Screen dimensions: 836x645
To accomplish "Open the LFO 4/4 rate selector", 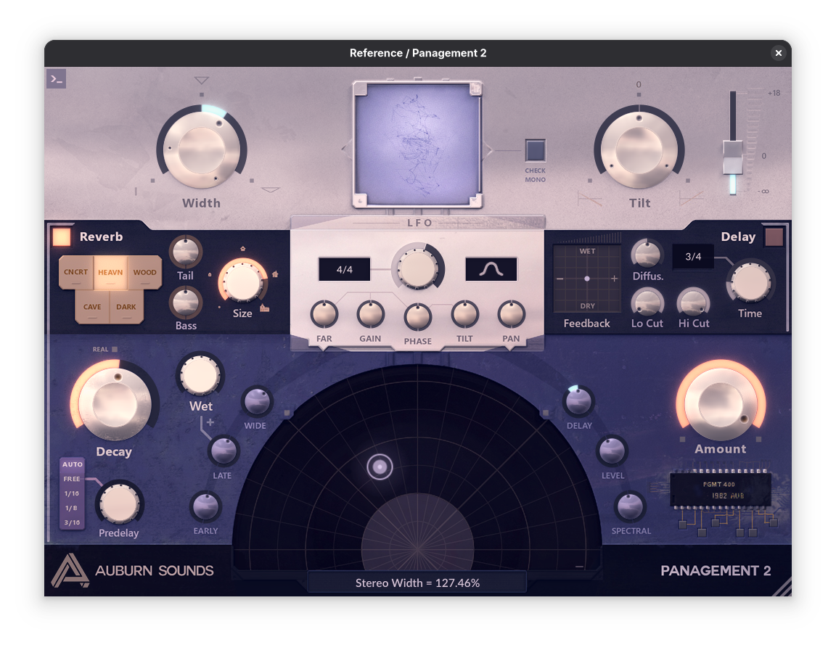I will pyautogui.click(x=344, y=269).
